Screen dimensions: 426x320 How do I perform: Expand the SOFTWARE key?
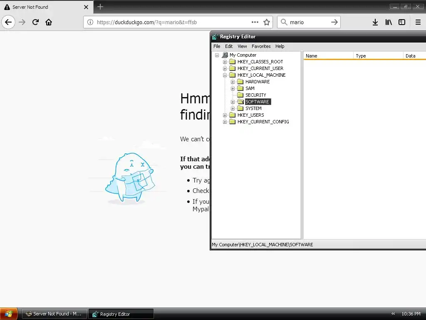233,102
